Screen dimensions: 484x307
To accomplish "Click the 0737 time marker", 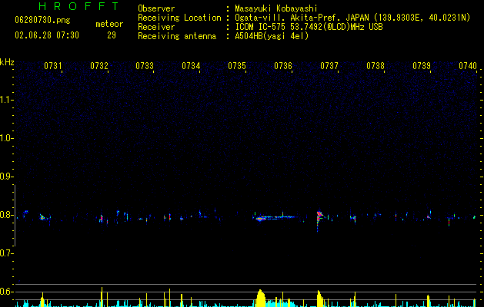I will coord(329,66).
